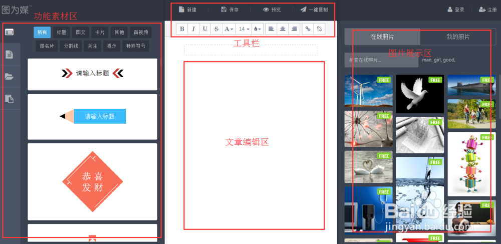Select the submarine on water photo
The height and width of the screenshot is (244, 501).
(x=471, y=85)
